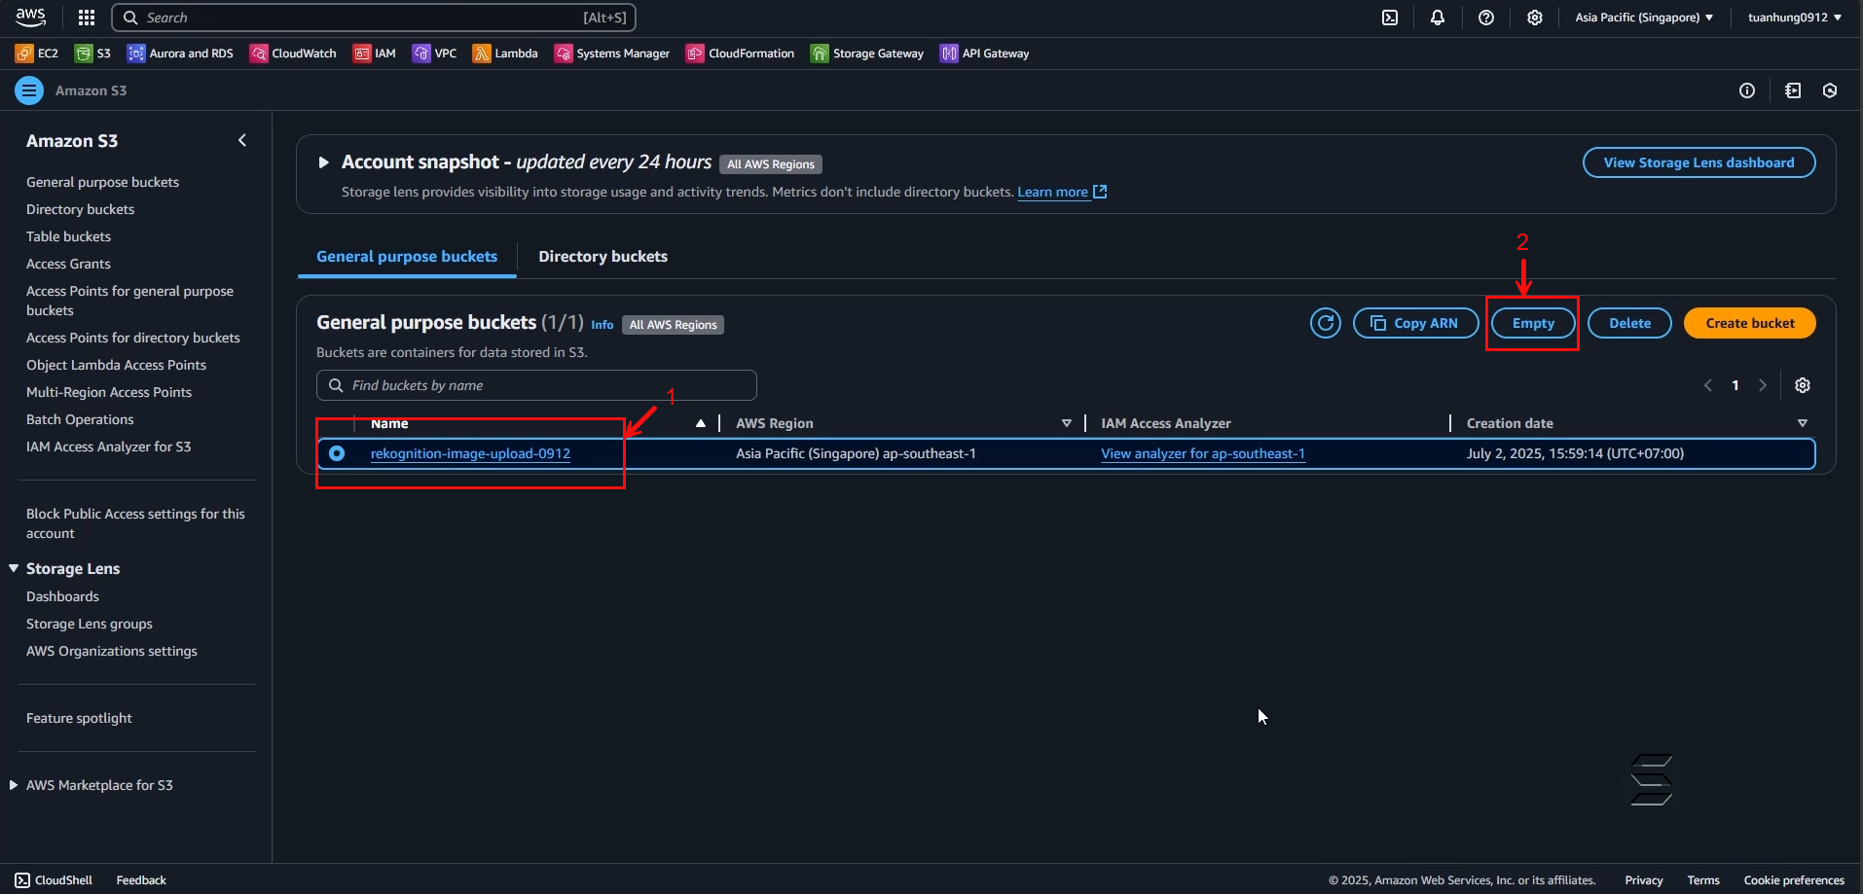Viewport: 1863px width, 894px height.
Task: Open Access Grants in sidebar
Action: pos(68,264)
